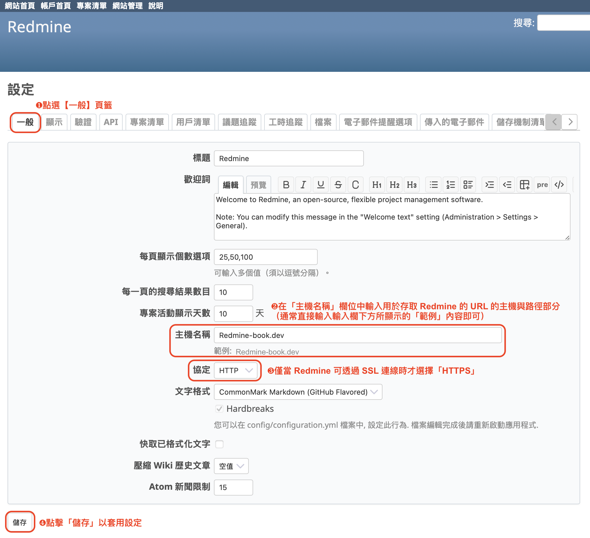Click the 專案活動顯示天數 input field
This screenshot has height=538, width=590.
coord(233,314)
